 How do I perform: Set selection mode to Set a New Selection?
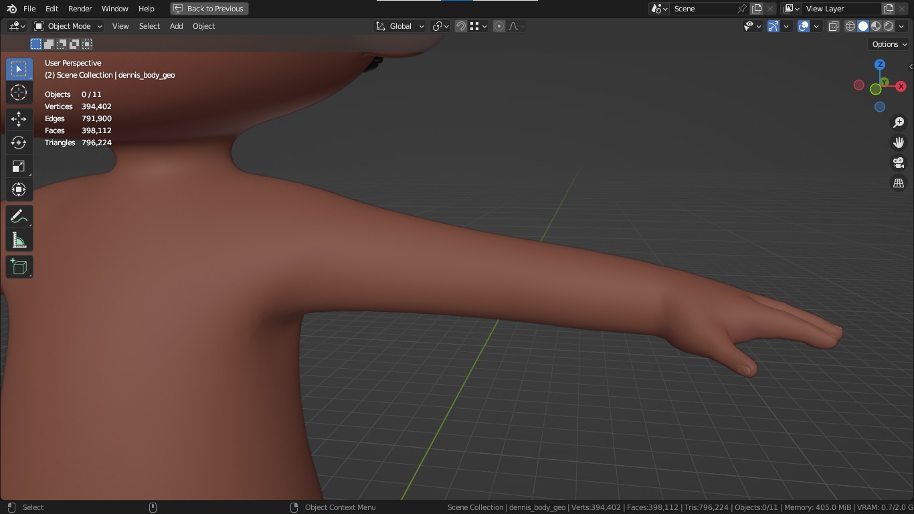(36, 44)
